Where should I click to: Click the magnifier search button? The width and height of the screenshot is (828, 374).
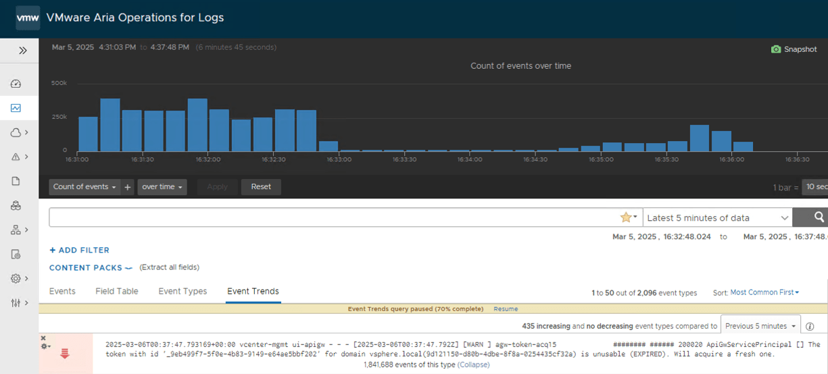(x=819, y=217)
